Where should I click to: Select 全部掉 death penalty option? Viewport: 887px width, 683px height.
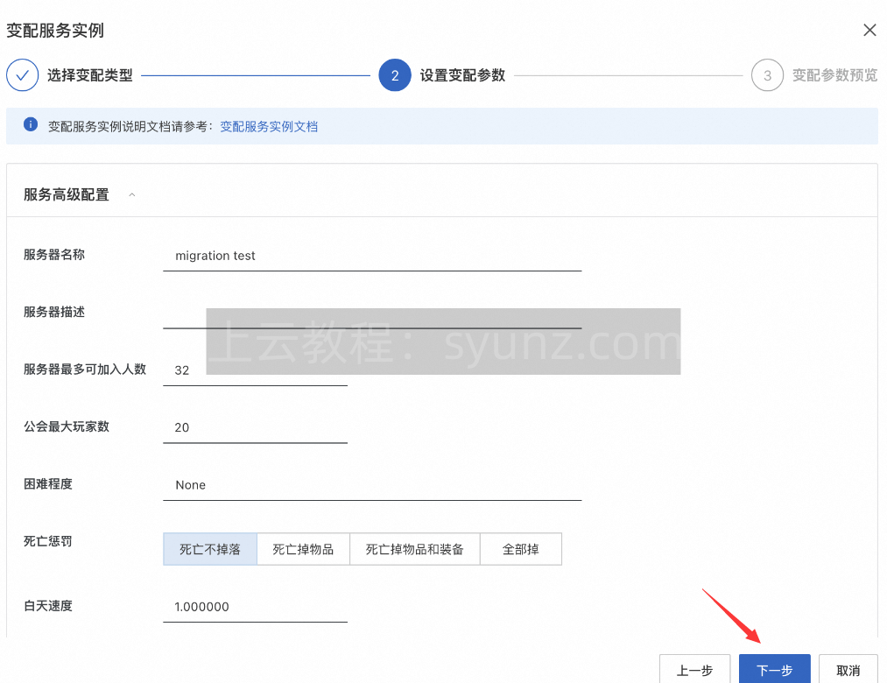tap(520, 549)
